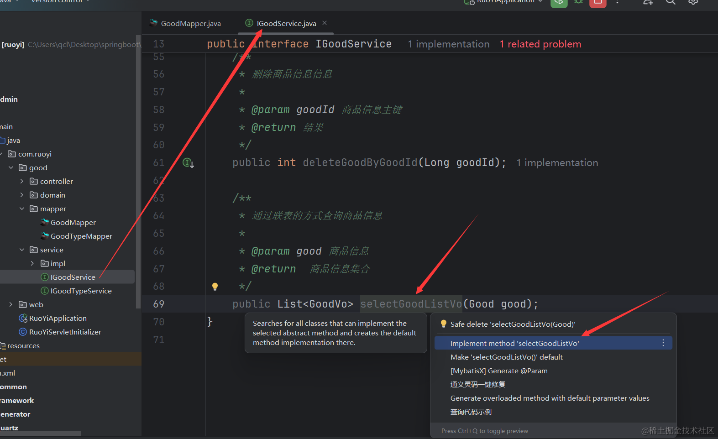Select the IGoodService.java editor tab
The height and width of the screenshot is (439, 718).
[286, 23]
